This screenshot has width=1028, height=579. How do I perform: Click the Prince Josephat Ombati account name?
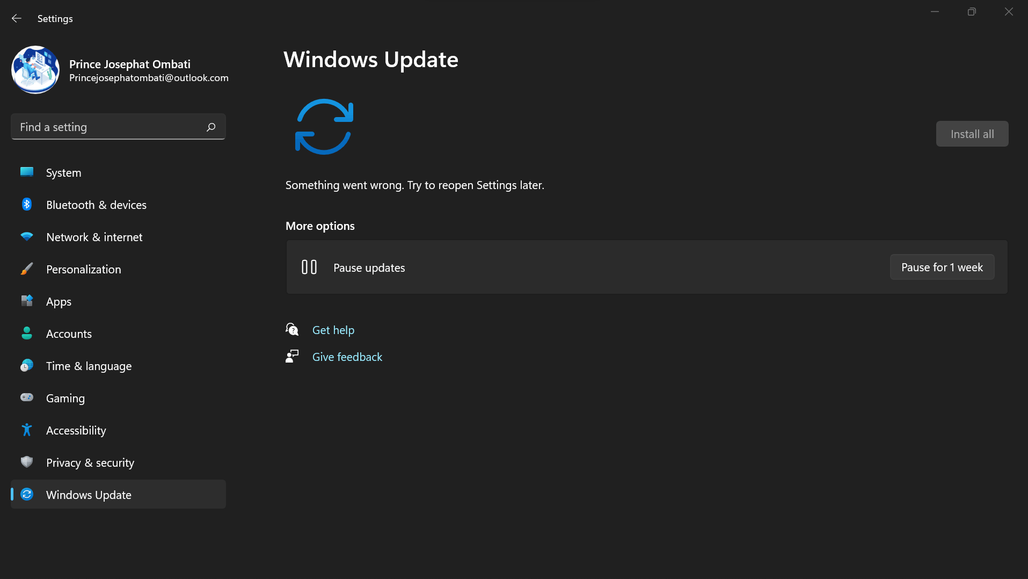click(130, 64)
